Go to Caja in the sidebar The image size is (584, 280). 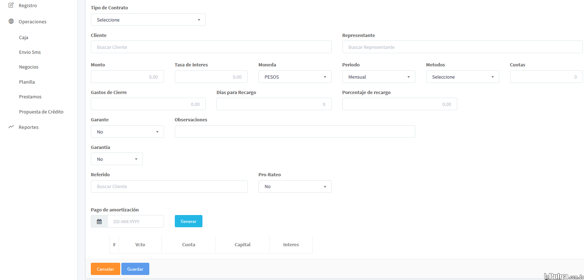(x=24, y=38)
